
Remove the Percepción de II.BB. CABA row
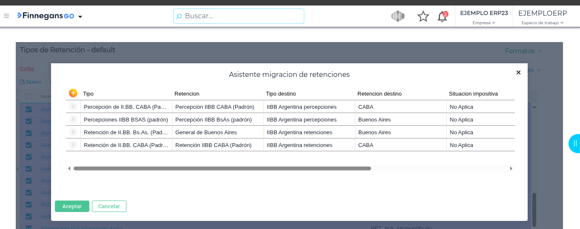73,107
